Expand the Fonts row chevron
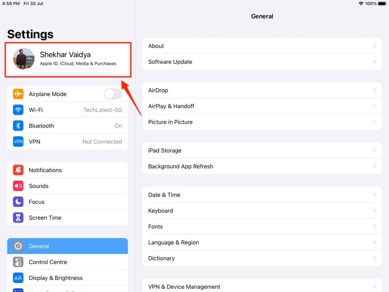Screen dimensions: 389x292 [374, 227]
